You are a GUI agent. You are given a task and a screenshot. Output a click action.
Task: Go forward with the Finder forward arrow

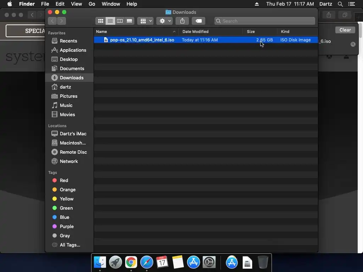click(61, 21)
